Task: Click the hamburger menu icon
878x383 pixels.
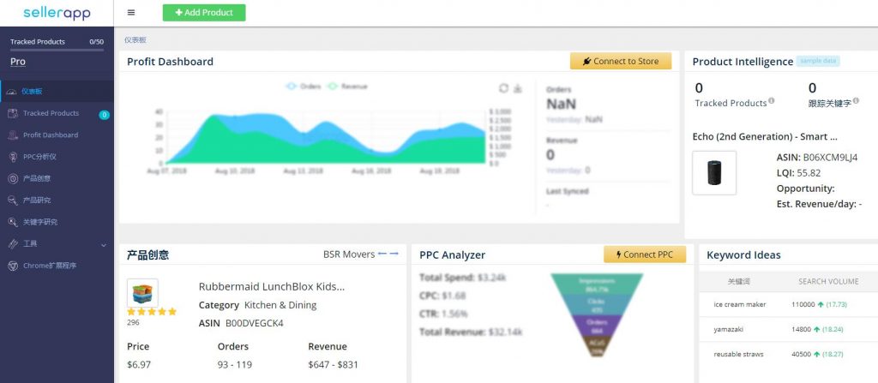Action: 130,13
